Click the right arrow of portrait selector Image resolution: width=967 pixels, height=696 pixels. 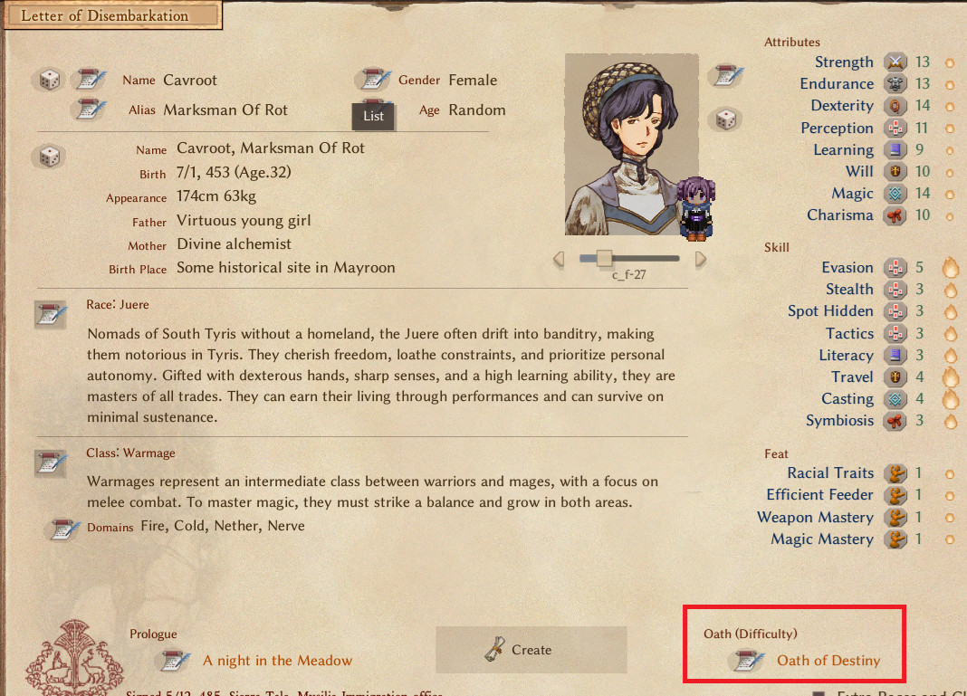pyautogui.click(x=700, y=259)
